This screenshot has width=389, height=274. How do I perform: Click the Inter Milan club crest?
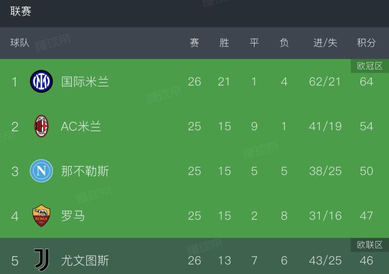coord(42,81)
